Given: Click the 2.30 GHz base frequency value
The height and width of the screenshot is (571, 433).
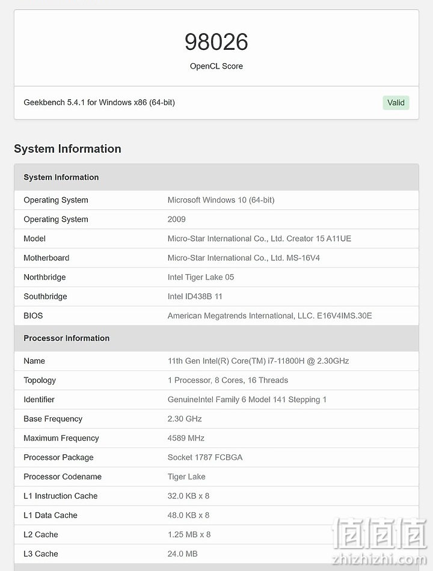Looking at the screenshot, I should [185, 419].
